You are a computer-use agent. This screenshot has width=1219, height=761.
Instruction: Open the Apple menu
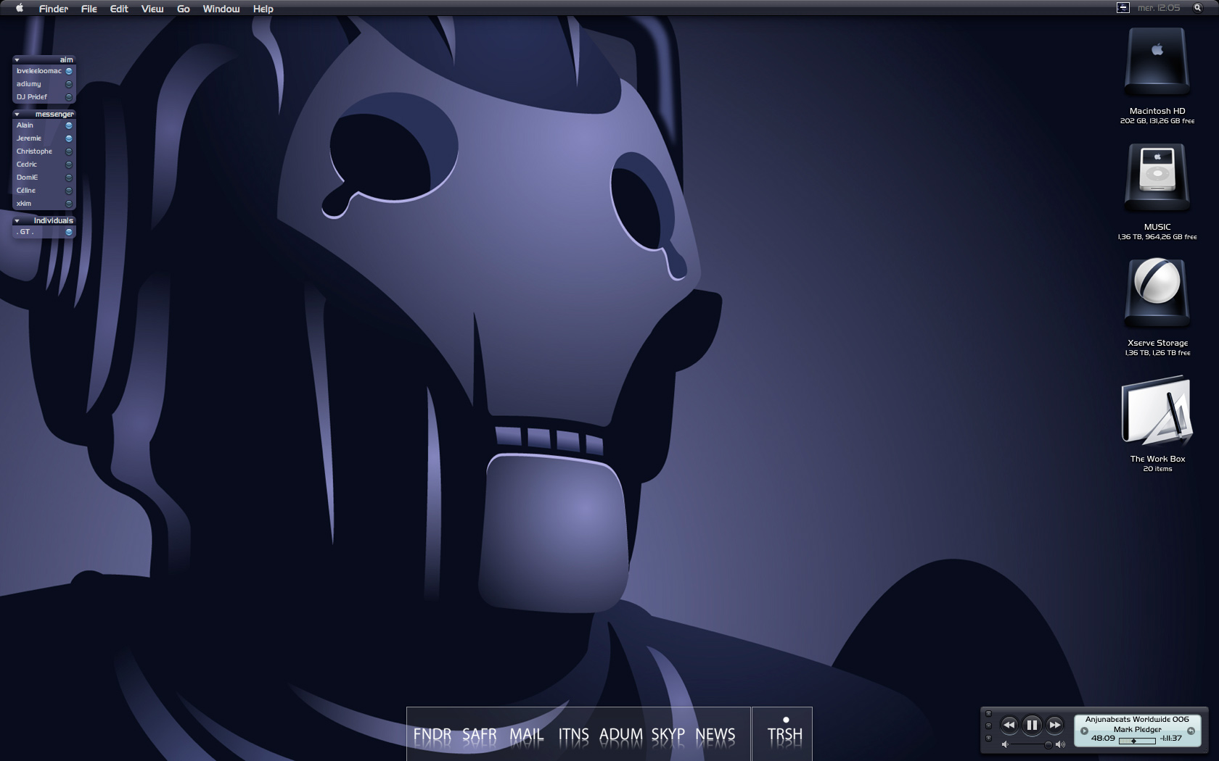(x=20, y=9)
